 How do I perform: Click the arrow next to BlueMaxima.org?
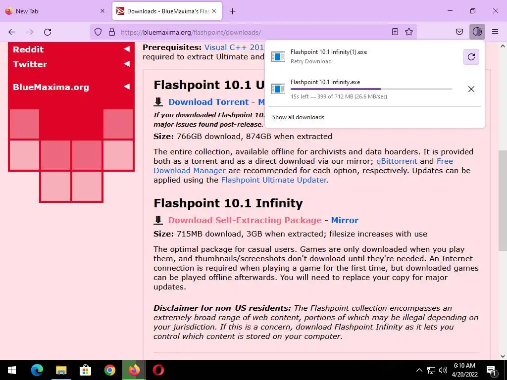point(127,87)
